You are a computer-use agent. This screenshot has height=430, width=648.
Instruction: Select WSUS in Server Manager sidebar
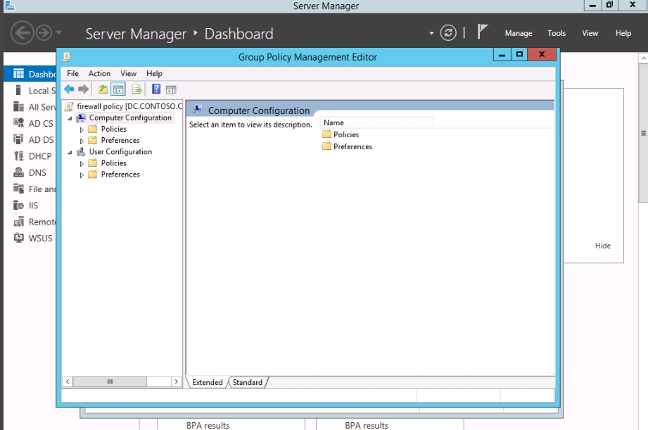(32, 238)
